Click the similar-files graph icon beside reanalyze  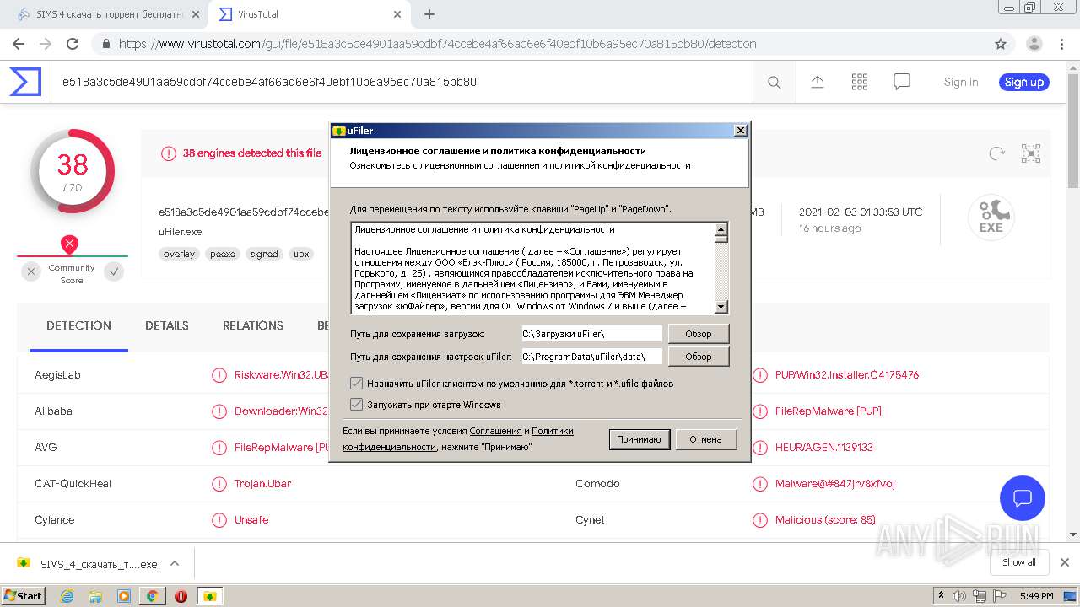pyautogui.click(x=1031, y=153)
